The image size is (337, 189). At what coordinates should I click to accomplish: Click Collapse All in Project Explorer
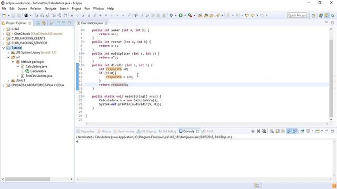point(38,23)
